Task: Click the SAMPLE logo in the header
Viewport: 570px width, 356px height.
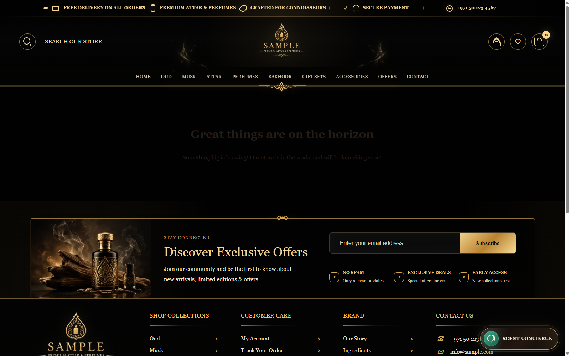Action: click(x=282, y=41)
